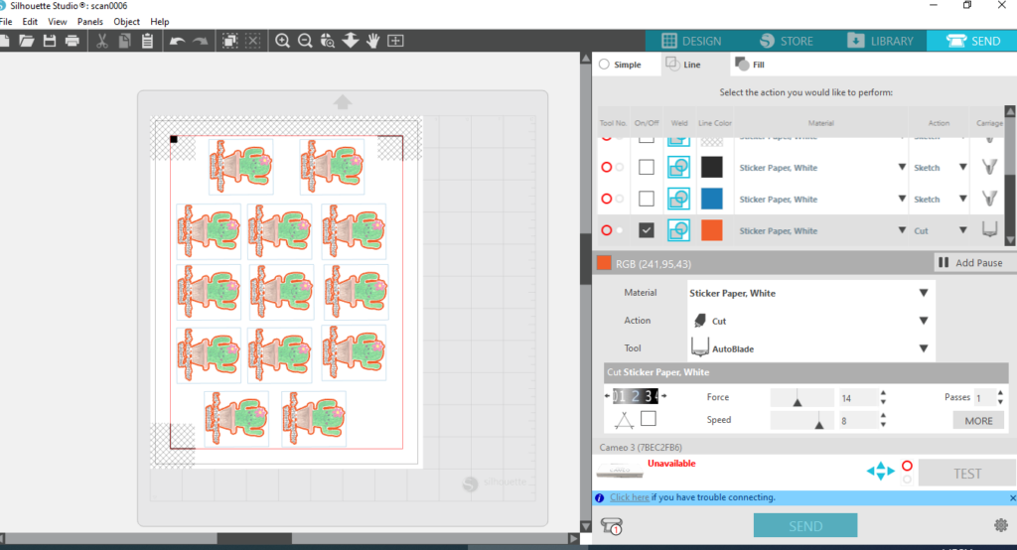Click the Cut scissors icon
The image size is (1017, 550).
[101, 41]
